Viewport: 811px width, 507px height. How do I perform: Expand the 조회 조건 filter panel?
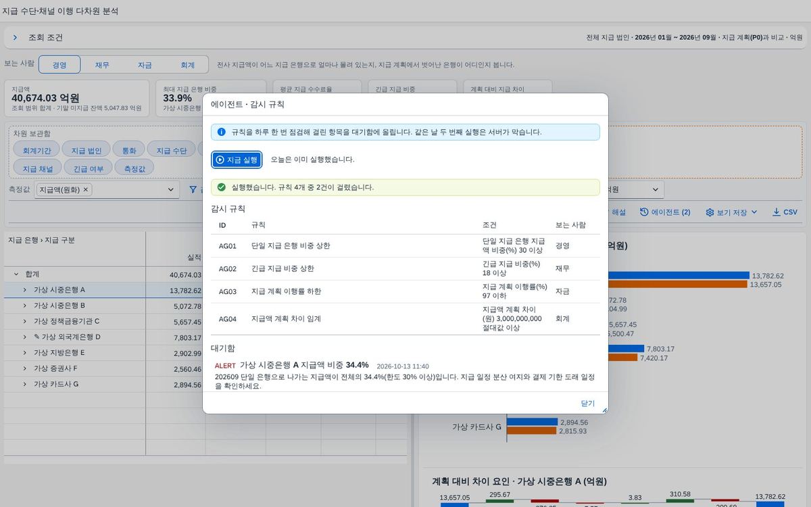coord(15,38)
